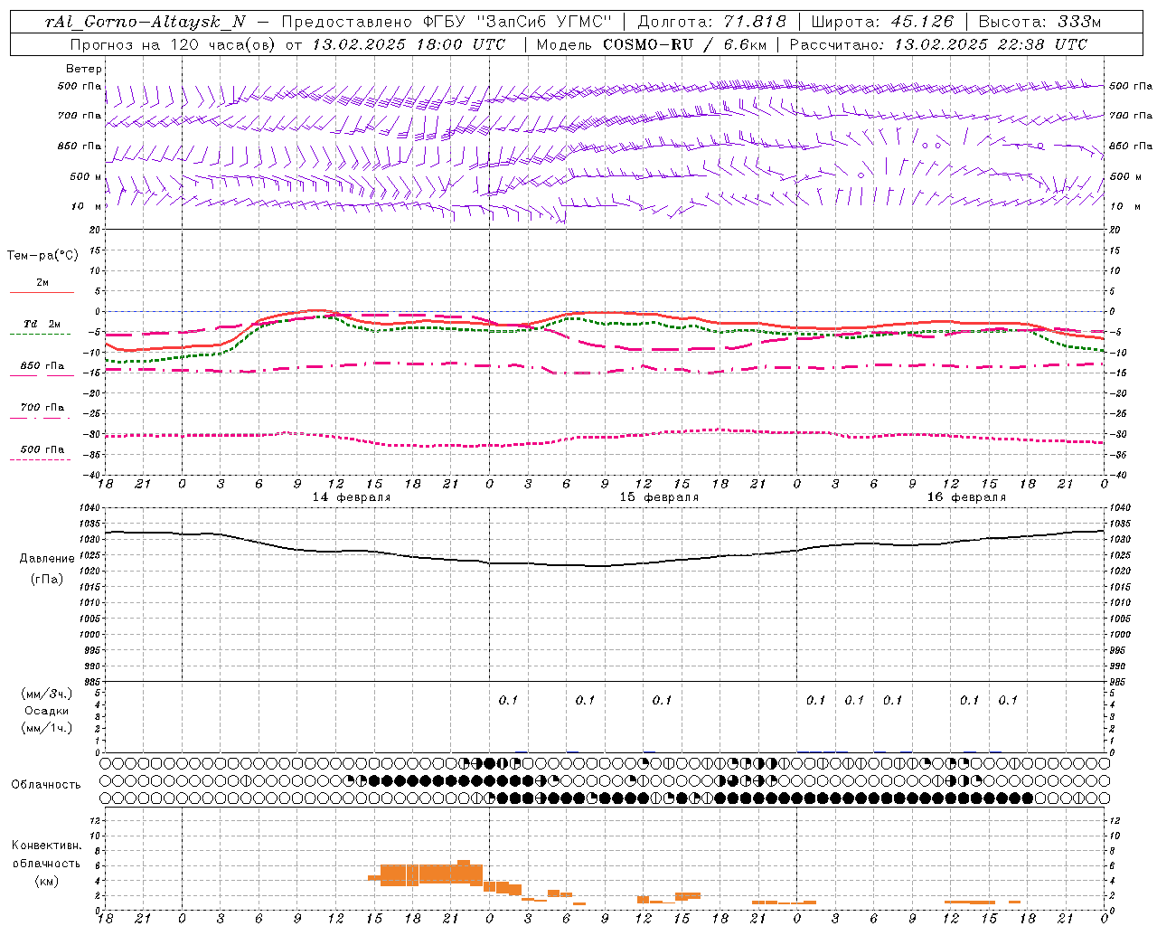
Task: Click the Широта: 45.126 header field
Action: 882,22
